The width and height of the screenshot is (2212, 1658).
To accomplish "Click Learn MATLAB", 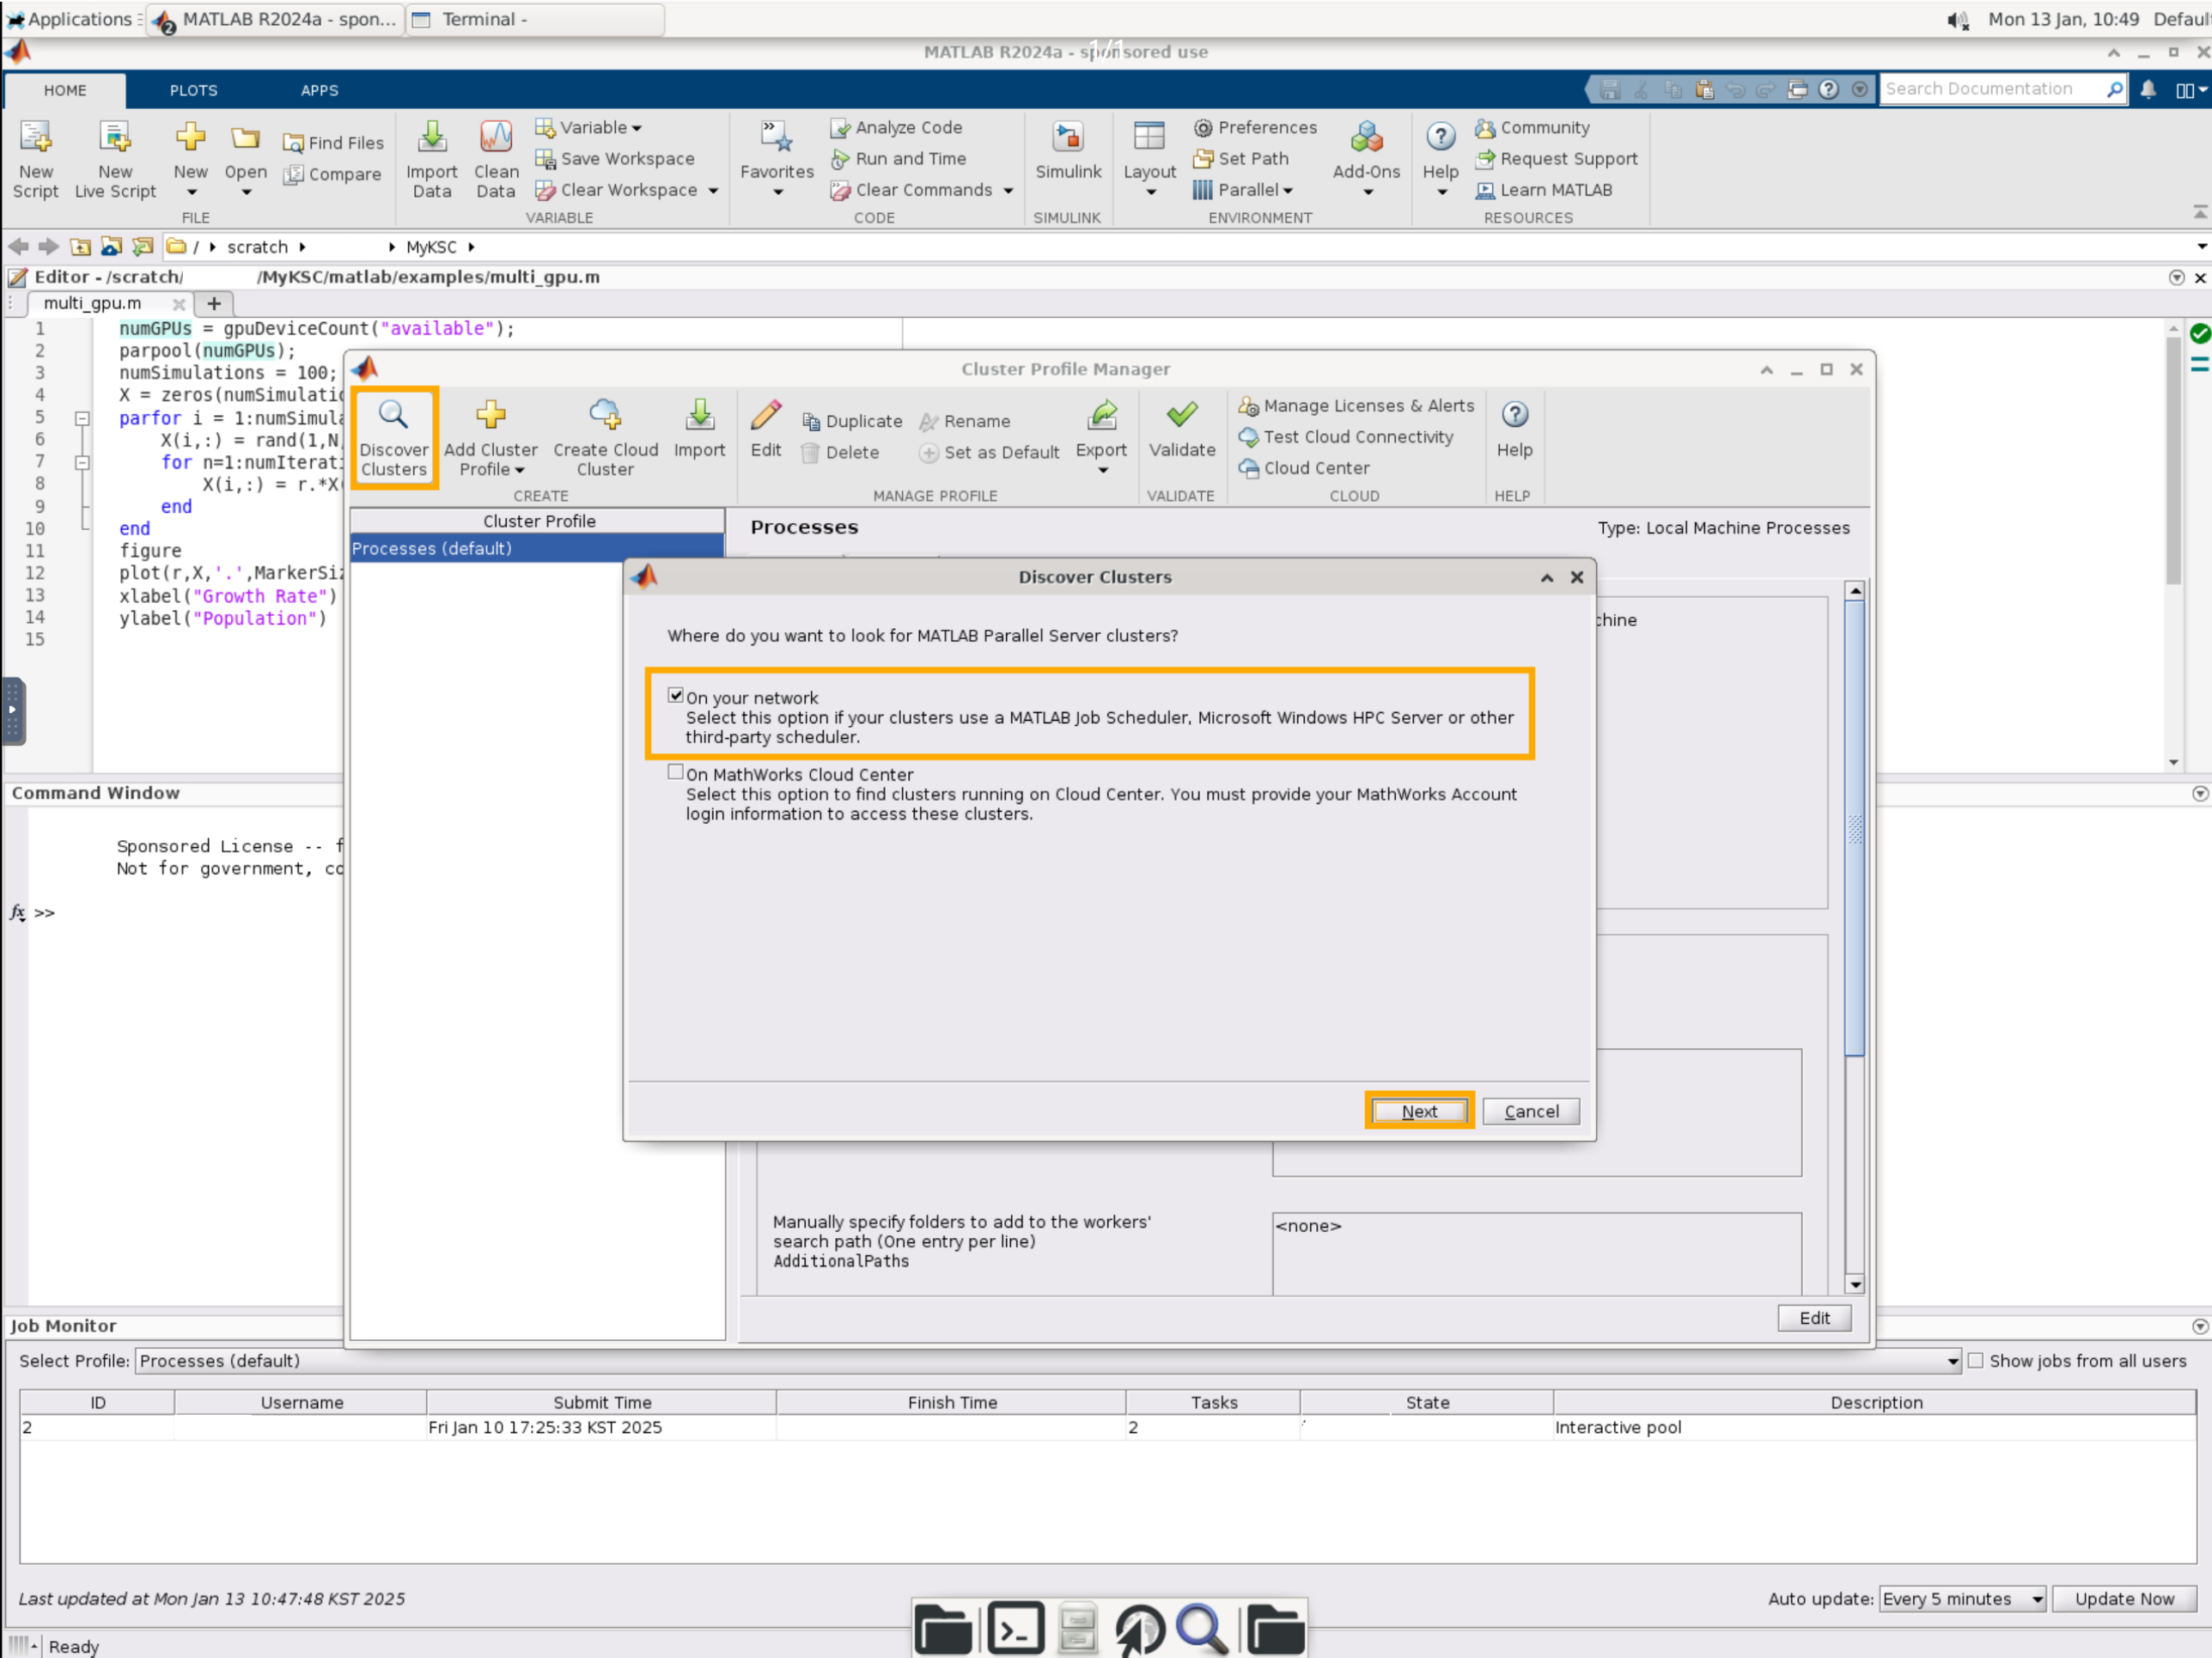I will tap(1544, 190).
